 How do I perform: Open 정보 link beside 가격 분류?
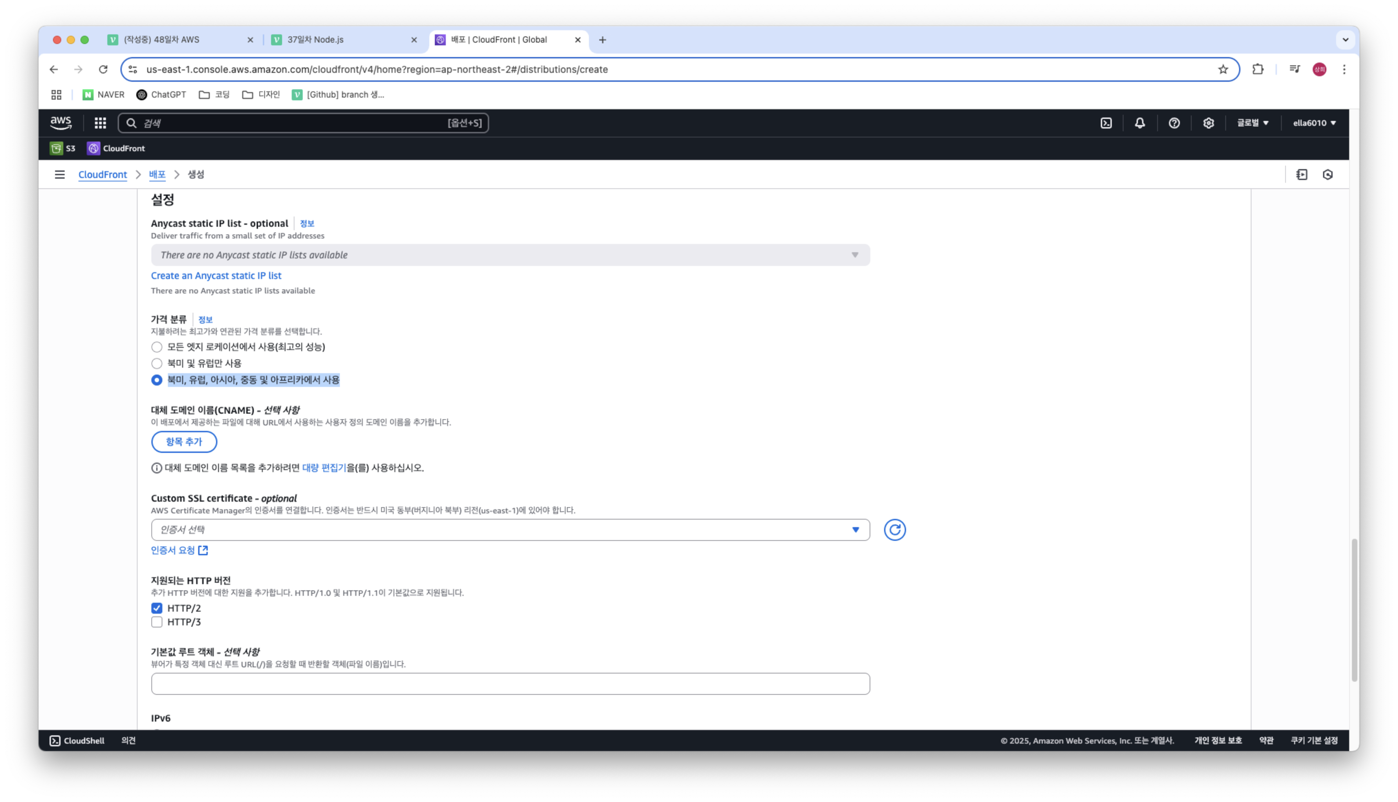pos(205,320)
